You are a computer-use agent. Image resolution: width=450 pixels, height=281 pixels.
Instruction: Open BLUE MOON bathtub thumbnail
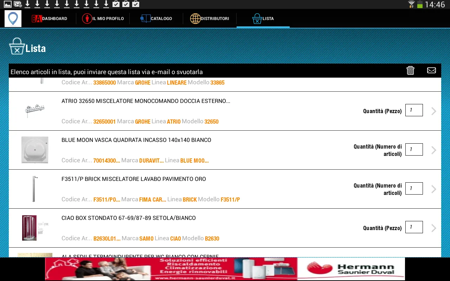tap(35, 150)
